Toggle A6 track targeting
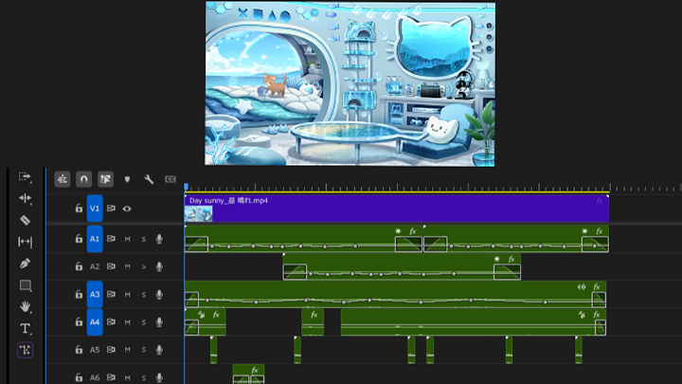Viewport: 682px width, 384px height. 95,377
